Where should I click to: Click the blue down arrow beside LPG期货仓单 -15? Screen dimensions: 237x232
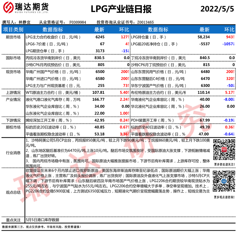[x=128, y=51]
